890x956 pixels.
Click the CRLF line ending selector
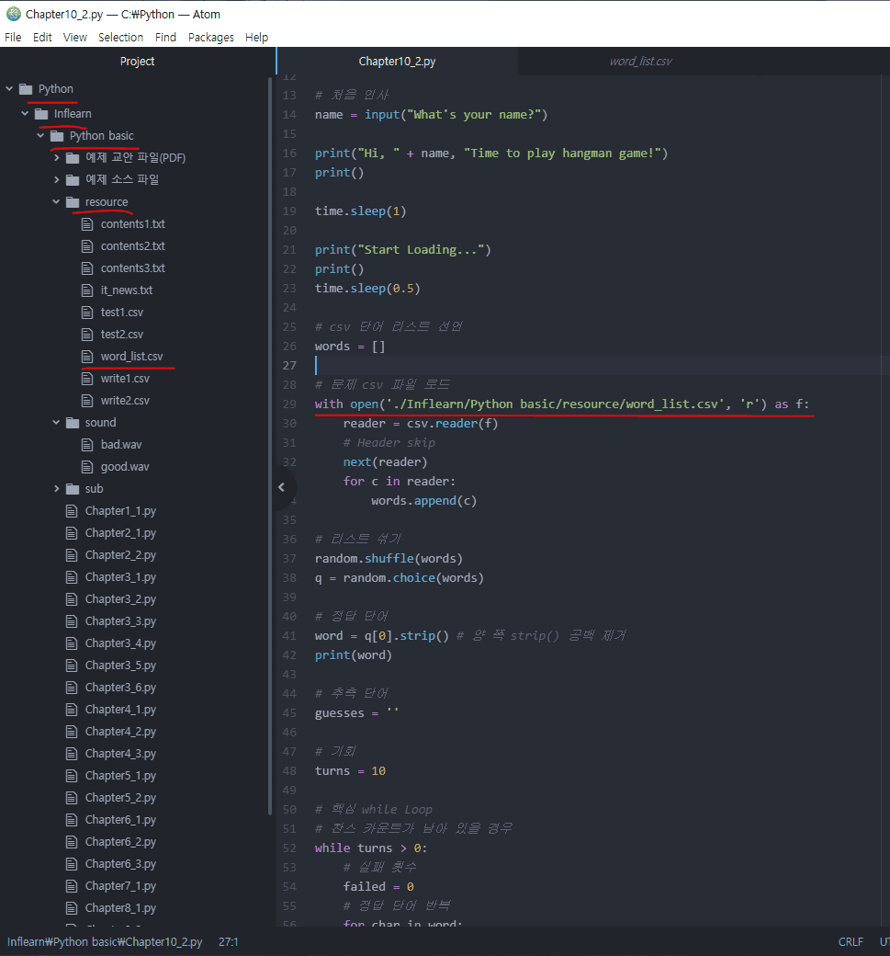coord(851,942)
